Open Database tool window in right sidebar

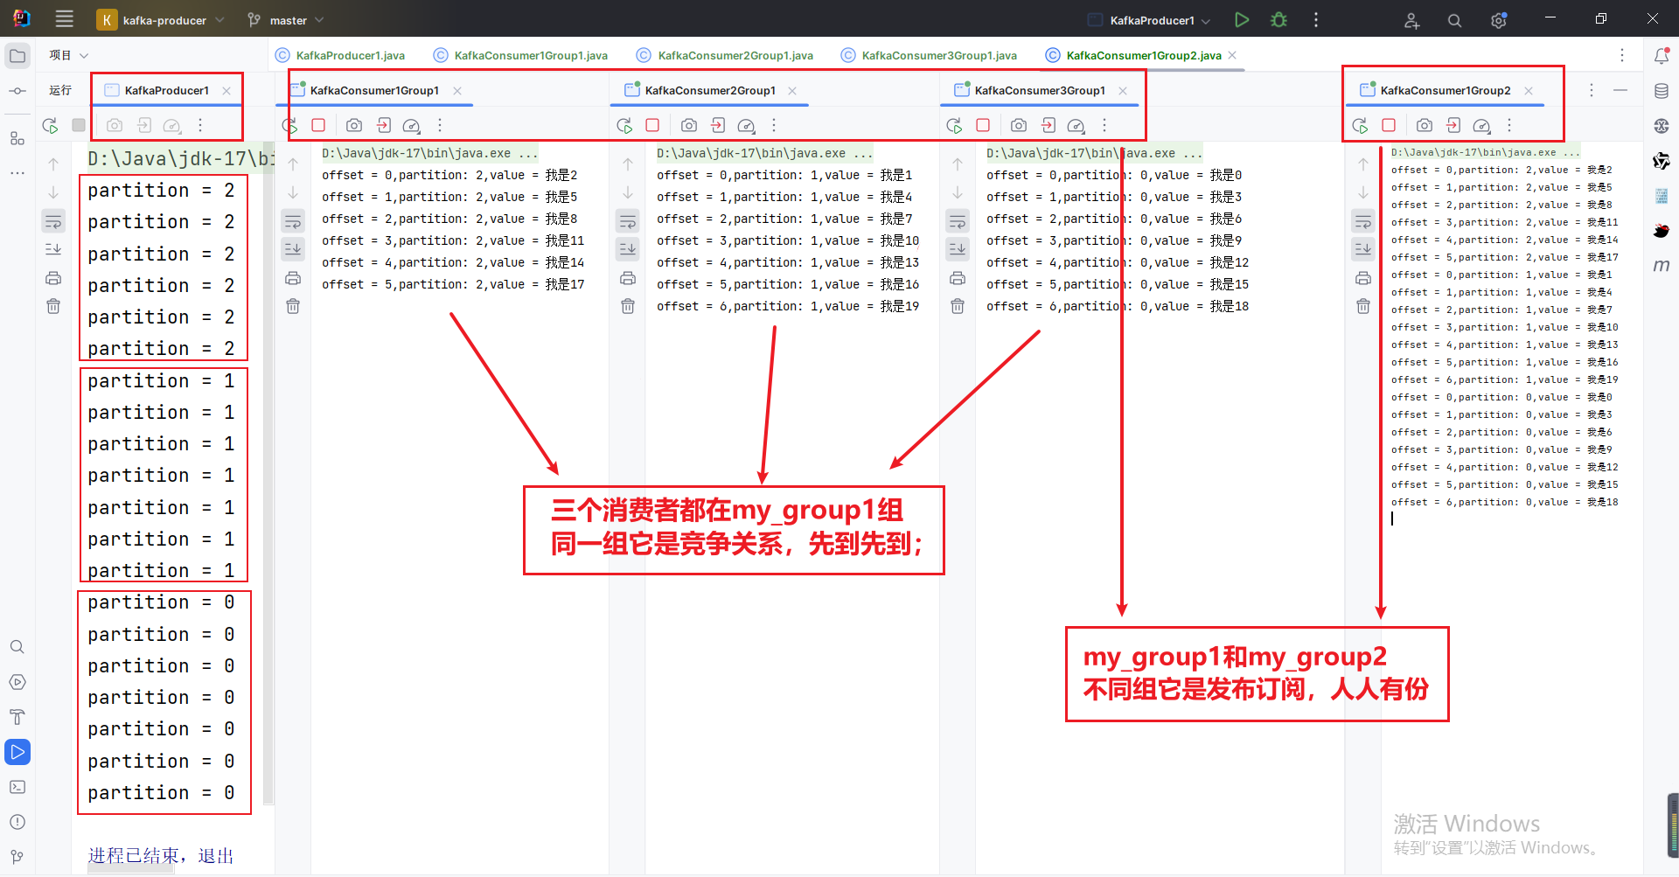(1662, 91)
